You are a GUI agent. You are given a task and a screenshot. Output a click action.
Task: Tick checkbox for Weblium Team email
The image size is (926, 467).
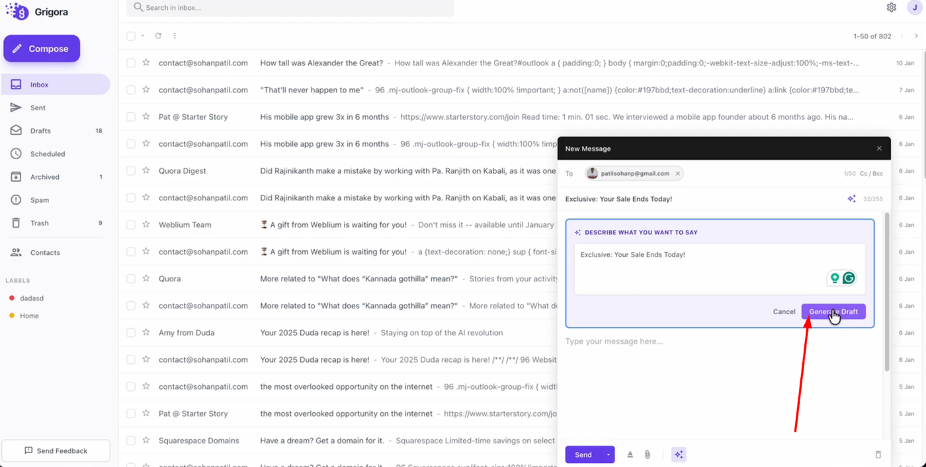[x=131, y=225]
